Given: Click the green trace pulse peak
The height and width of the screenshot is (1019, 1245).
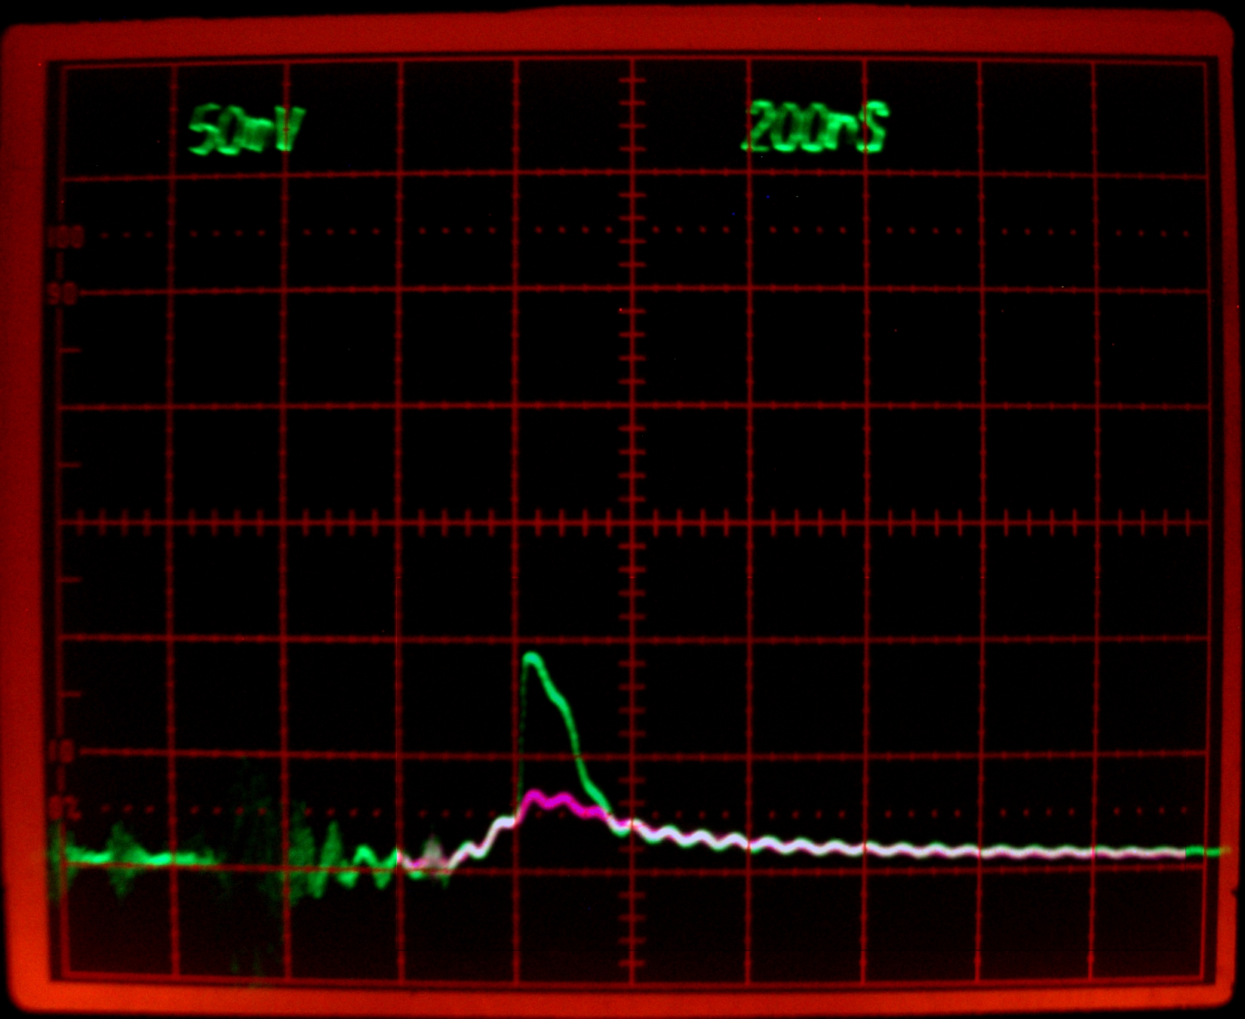Looking at the screenshot, I should point(533,659).
